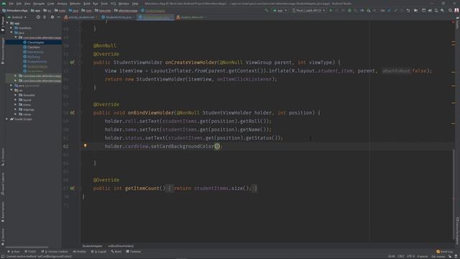
Task: Click the Debug app bug icon
Action: click(x=349, y=10)
